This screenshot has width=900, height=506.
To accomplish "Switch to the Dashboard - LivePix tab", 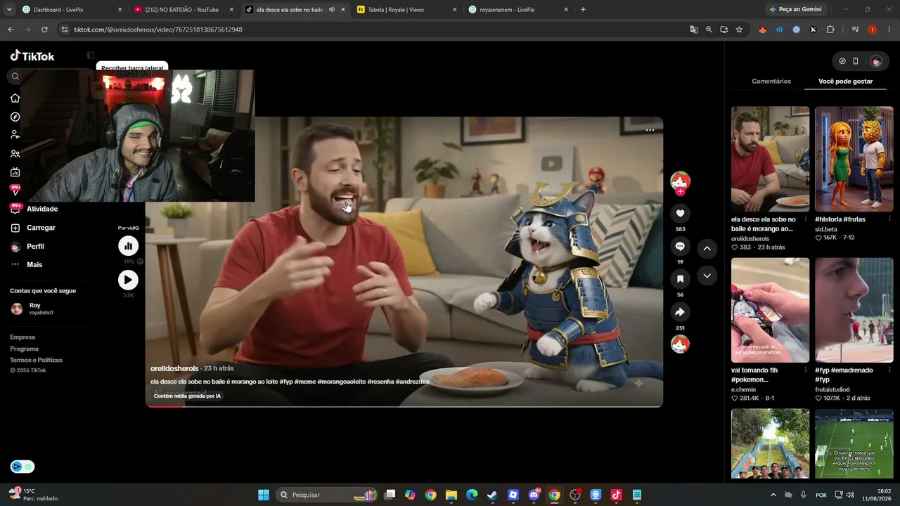I will coord(72,10).
